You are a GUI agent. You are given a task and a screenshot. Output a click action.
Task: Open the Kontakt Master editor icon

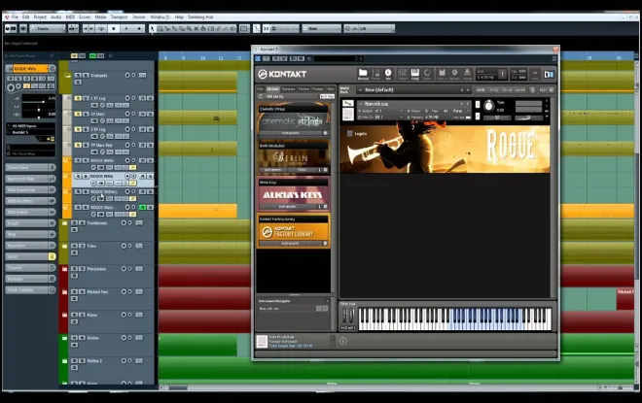[x=375, y=74]
